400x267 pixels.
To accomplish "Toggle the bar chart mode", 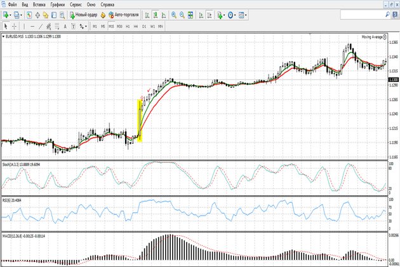I will pyautogui.click(x=147, y=14).
